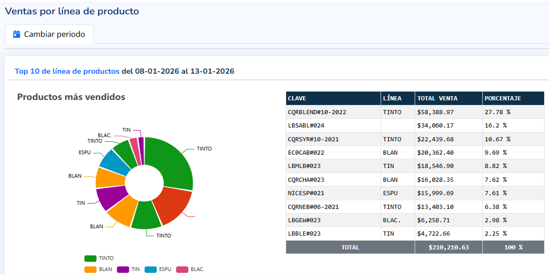Toggle the orange BLAN legend swatch
The height and width of the screenshot is (280, 549).
point(90,269)
